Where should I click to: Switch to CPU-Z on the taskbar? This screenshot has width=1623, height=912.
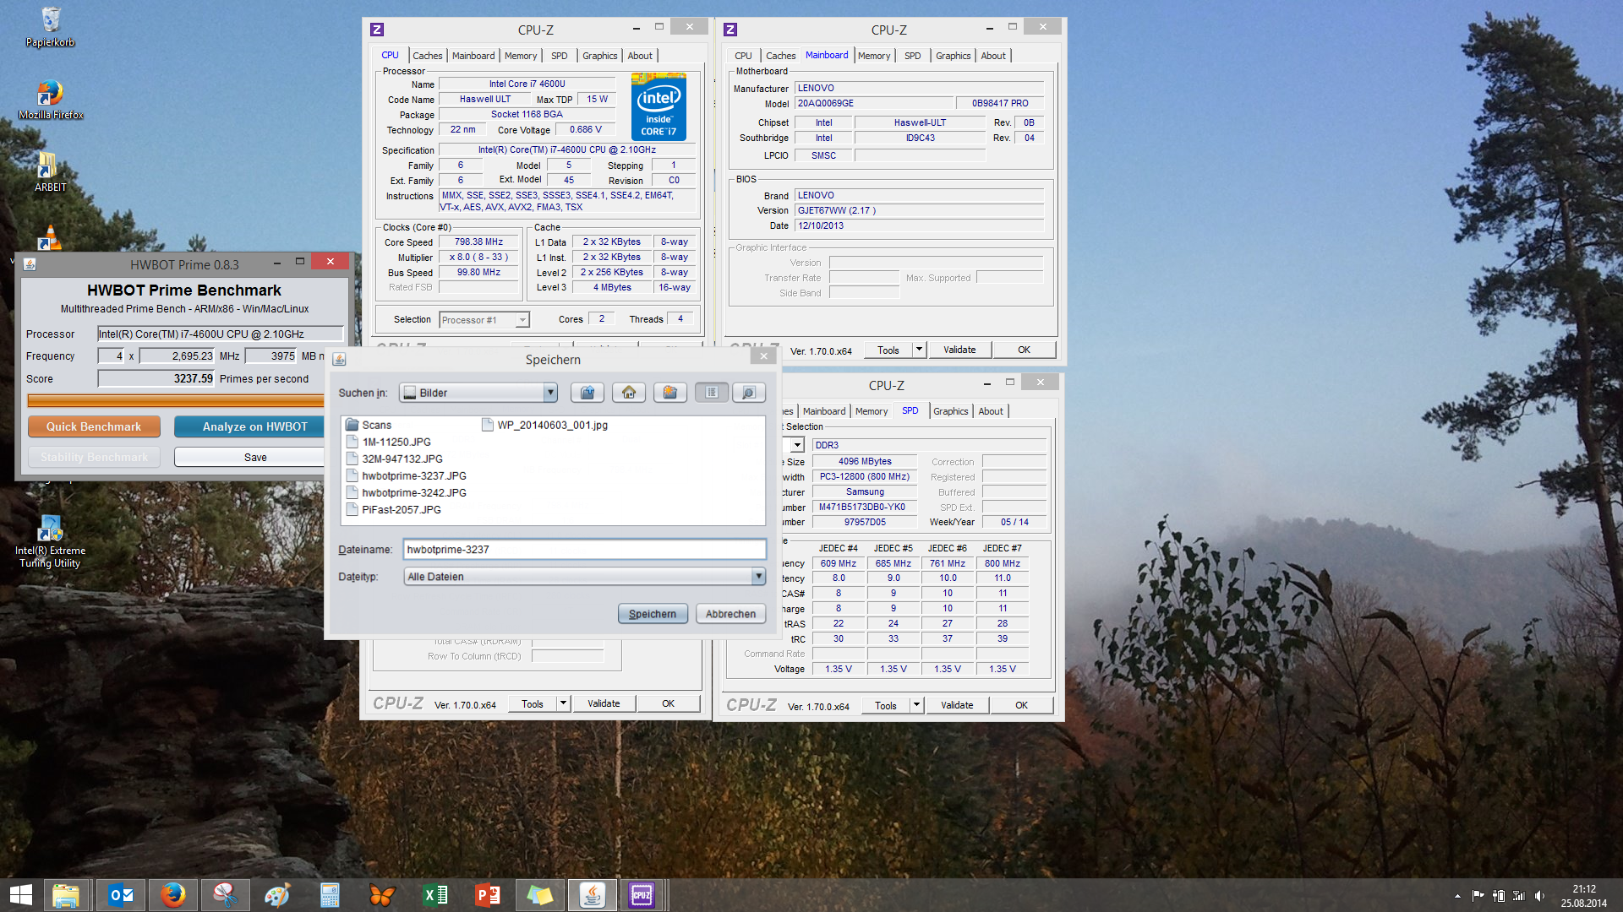(642, 895)
